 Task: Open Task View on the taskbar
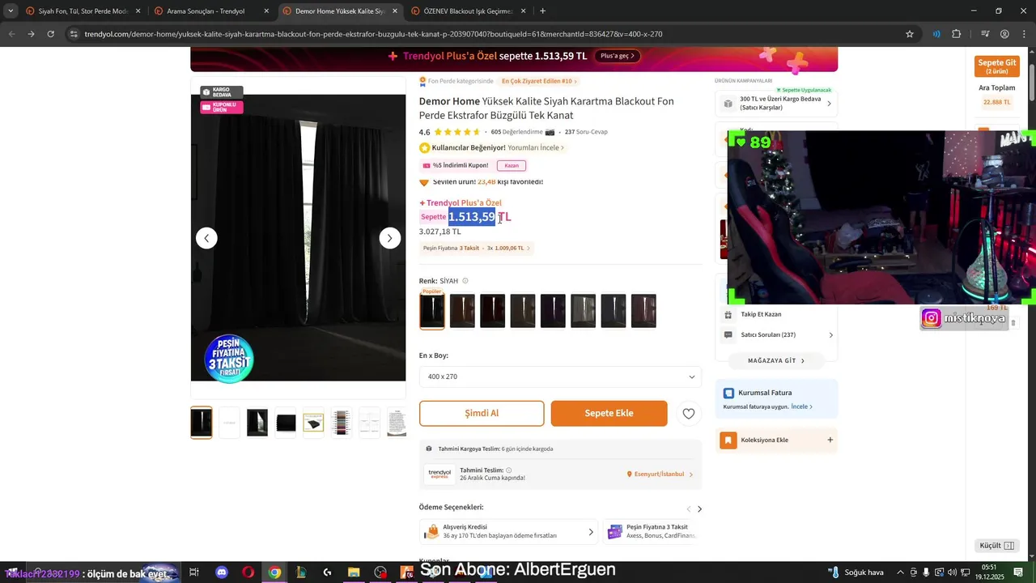[194, 572]
